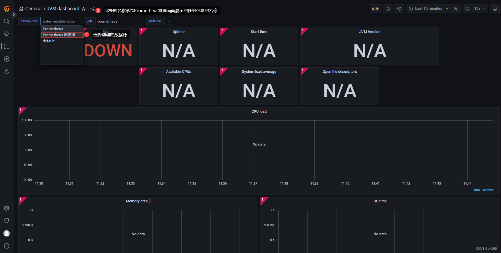This screenshot has width=501, height=253.
Task: Open the CPU load panel title menu
Action: tap(259, 111)
